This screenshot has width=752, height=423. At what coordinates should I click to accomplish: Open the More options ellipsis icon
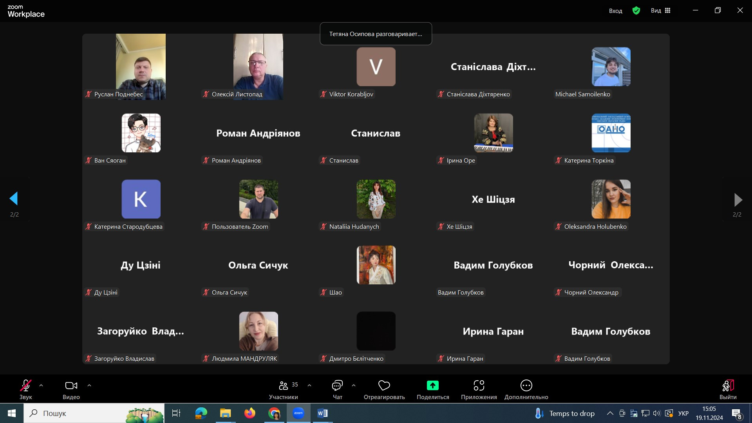click(526, 386)
